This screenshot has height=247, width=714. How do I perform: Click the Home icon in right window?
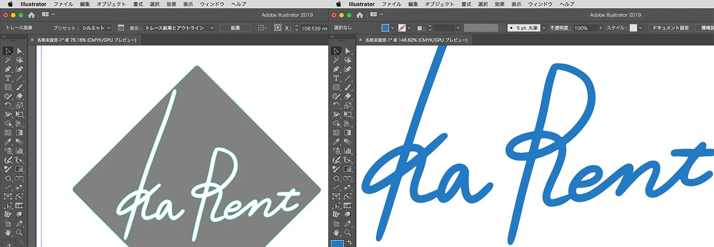(359, 15)
